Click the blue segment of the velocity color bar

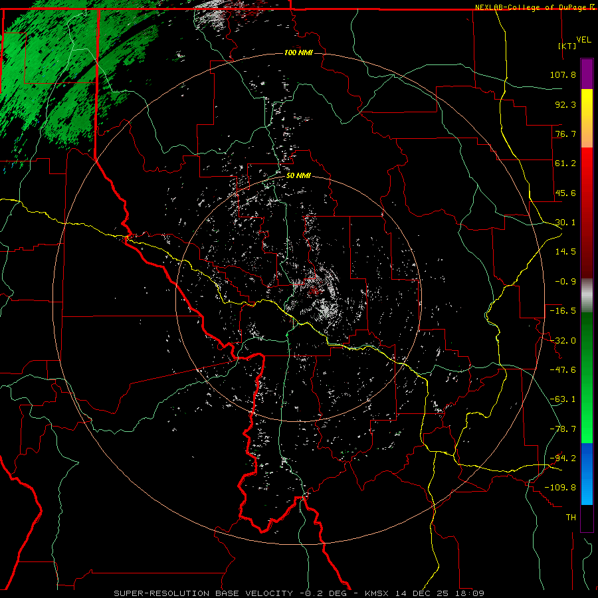[587, 474]
